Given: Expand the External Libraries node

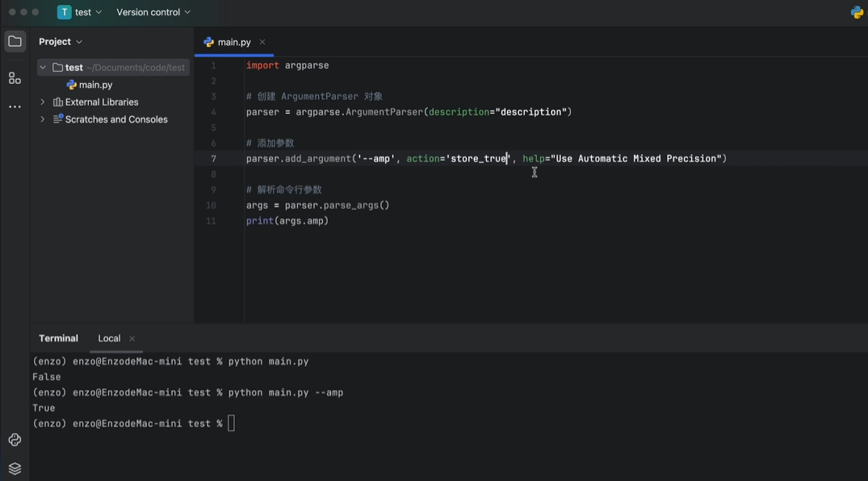Looking at the screenshot, I should pyautogui.click(x=43, y=102).
